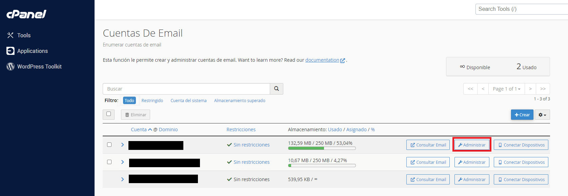Consultar Email for the 10,67 MB account
568x196 pixels.
point(428,162)
